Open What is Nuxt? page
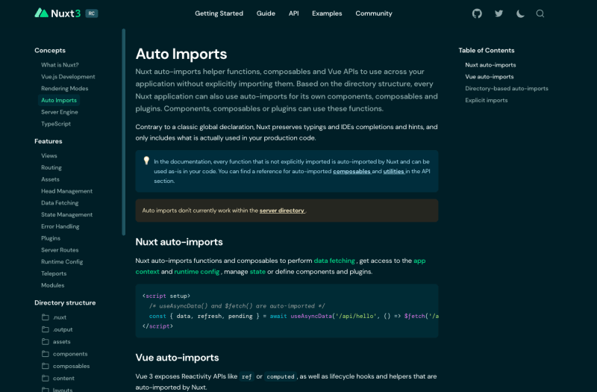Image resolution: width=597 pixels, height=392 pixels. pyautogui.click(x=60, y=65)
